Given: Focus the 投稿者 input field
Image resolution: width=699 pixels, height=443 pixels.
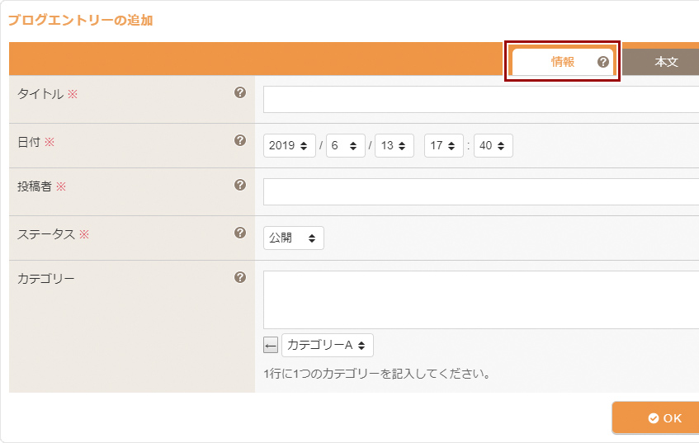Looking at the screenshot, I should pyautogui.click(x=481, y=192).
